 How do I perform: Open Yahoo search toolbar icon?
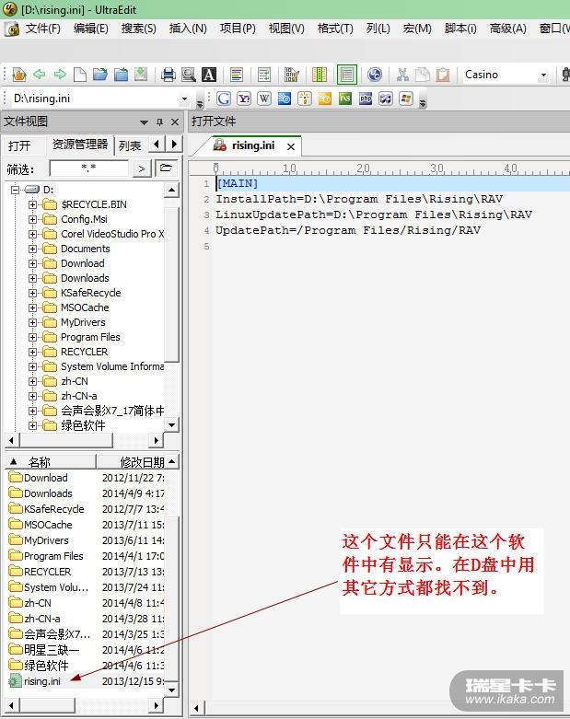(244, 99)
